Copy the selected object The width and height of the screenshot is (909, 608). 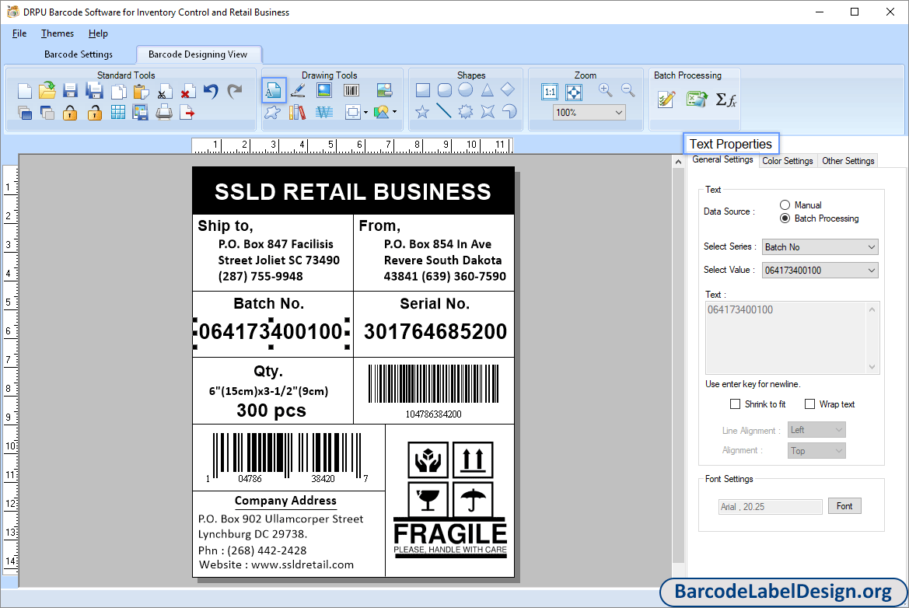[118, 92]
